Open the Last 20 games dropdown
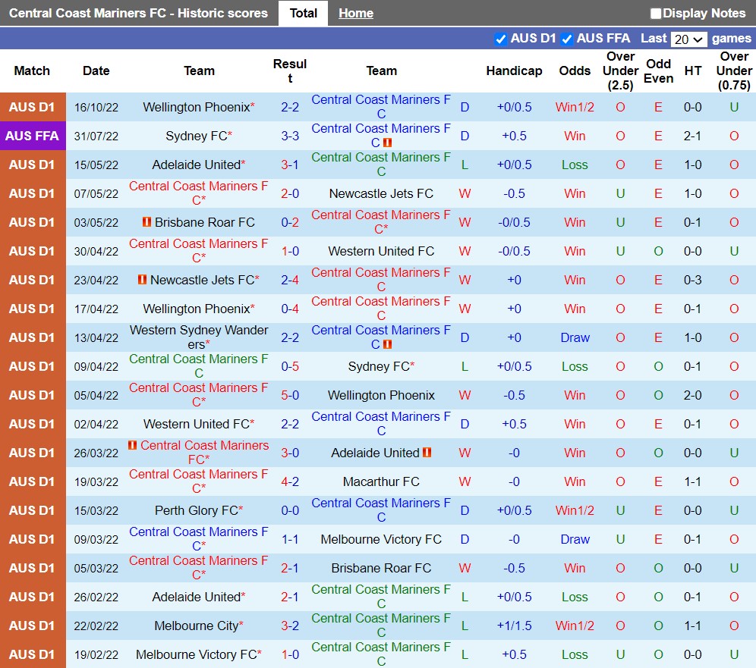The image size is (756, 668). click(689, 39)
